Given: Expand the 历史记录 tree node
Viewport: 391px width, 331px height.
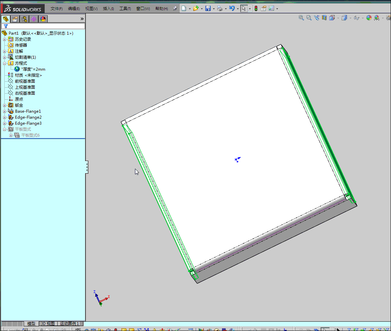Looking at the screenshot, I should pos(4,39).
